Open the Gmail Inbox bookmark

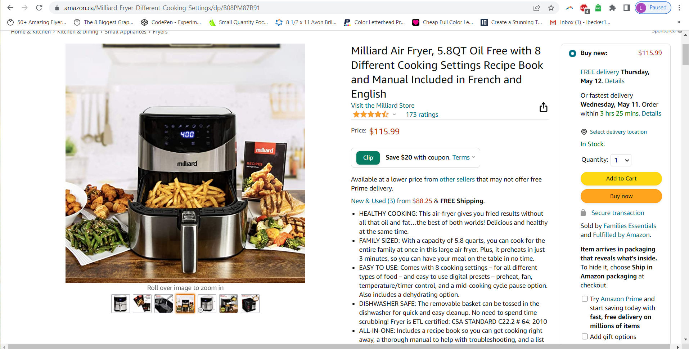[x=580, y=22]
